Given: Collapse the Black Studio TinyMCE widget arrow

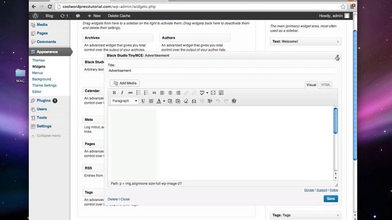Looking at the screenshot, I should 337,56.
